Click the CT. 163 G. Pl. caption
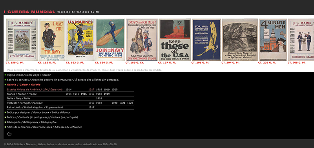The height and width of the screenshot is (148, 314). pos(75,63)
